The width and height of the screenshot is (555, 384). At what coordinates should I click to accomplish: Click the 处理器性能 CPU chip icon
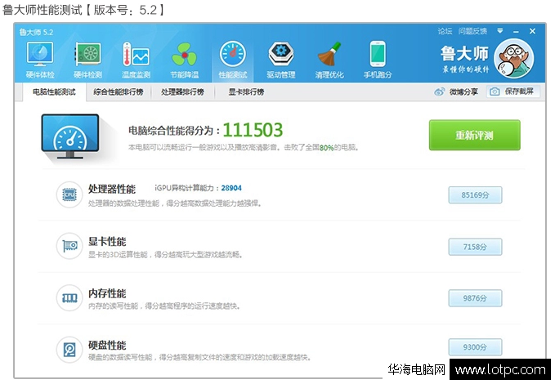pos(69,194)
